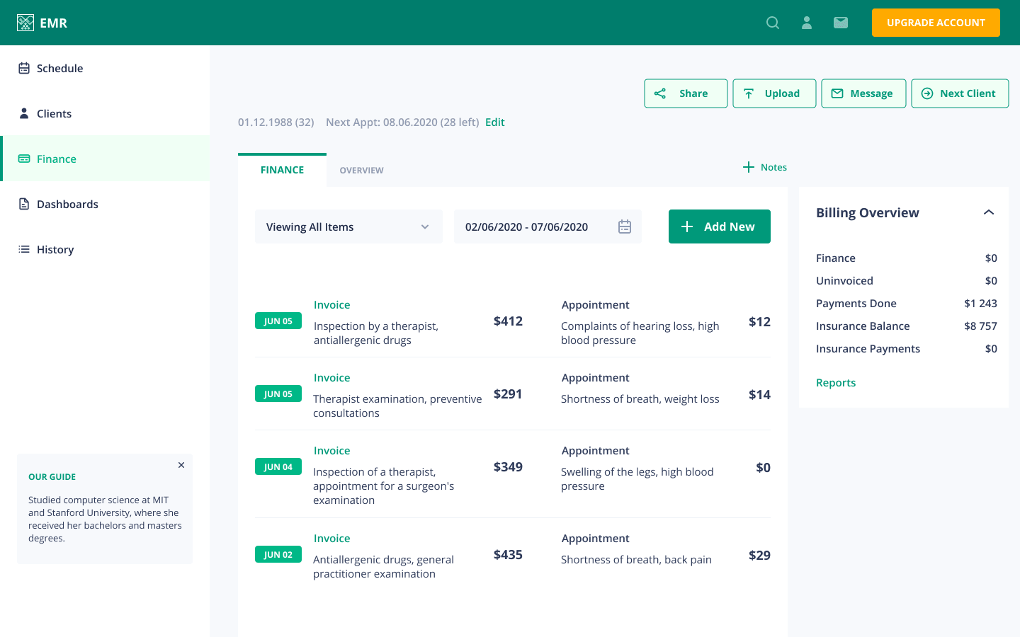Open History in the sidebar
Image resolution: width=1020 pixels, height=637 pixels.
[x=55, y=249]
